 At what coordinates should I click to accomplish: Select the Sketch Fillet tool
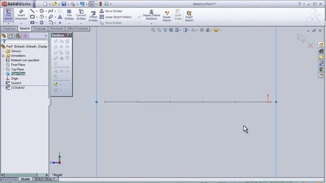pyautogui.click(x=50, y=22)
